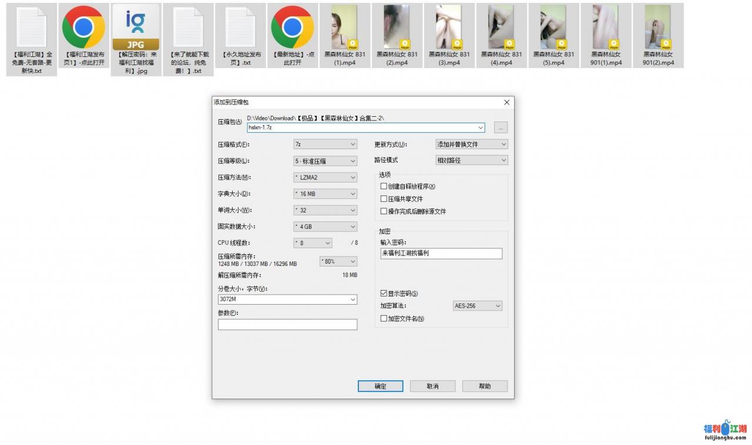Open the 解压密码 JPG image
The height and width of the screenshot is (445, 752).
click(x=136, y=26)
